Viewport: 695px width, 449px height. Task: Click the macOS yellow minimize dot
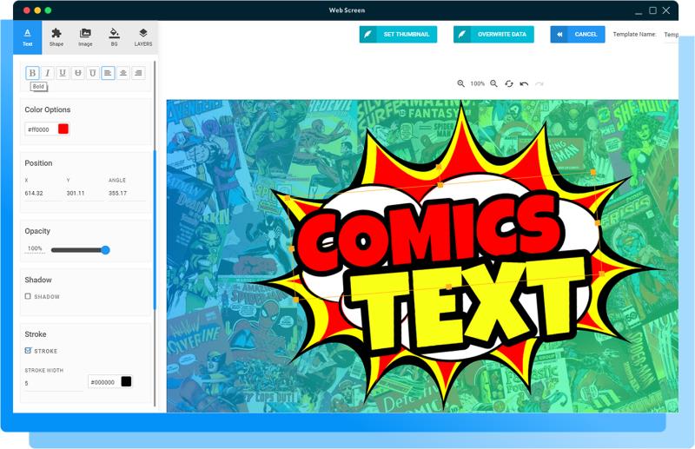[x=37, y=10]
